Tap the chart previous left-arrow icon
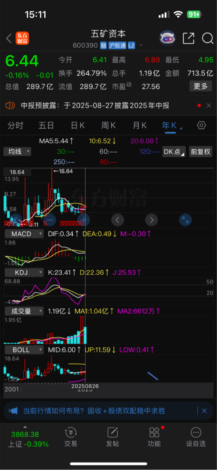 [118, 220]
